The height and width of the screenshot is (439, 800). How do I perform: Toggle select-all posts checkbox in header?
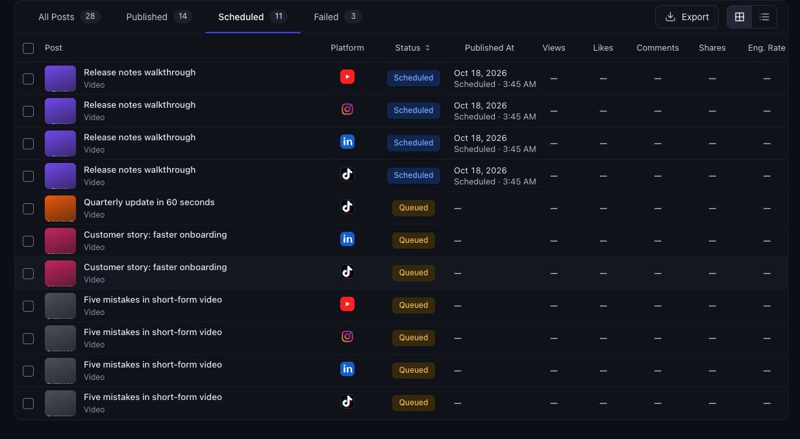28,48
